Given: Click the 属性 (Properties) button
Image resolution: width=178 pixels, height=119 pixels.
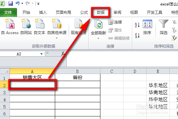Looking at the screenshot, I should point(115,30).
